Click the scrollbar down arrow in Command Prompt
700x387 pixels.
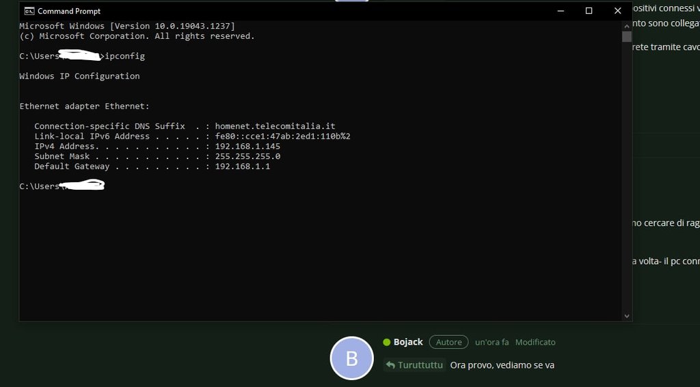point(627,316)
